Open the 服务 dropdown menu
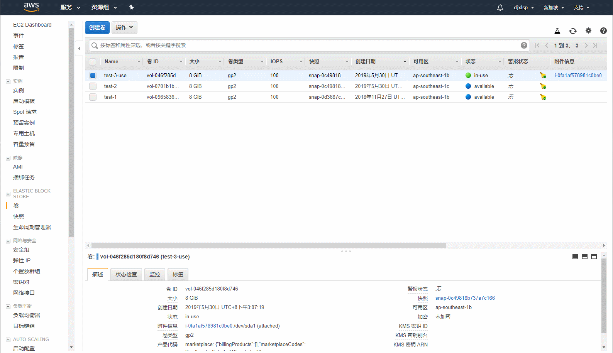 tap(70, 7)
